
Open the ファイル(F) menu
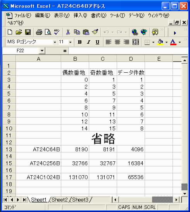point(22,15)
